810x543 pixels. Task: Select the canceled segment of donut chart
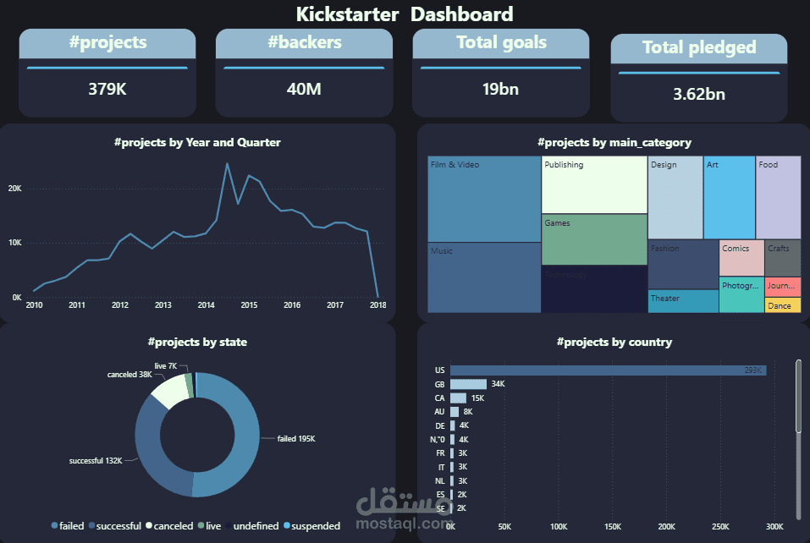click(172, 392)
